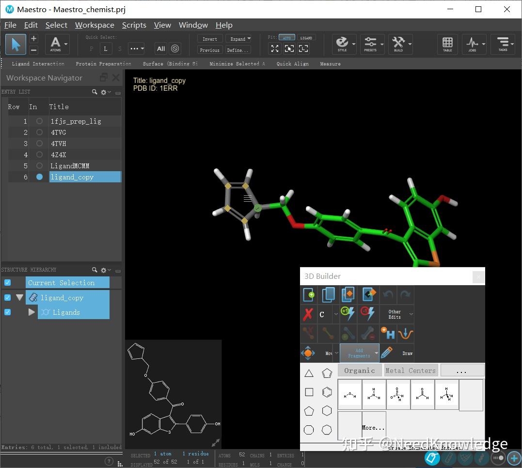Open the Workspace menu
The image size is (522, 468).
tap(95, 25)
